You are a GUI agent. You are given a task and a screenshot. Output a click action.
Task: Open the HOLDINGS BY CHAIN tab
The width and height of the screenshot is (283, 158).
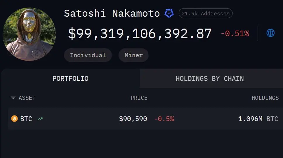click(210, 78)
